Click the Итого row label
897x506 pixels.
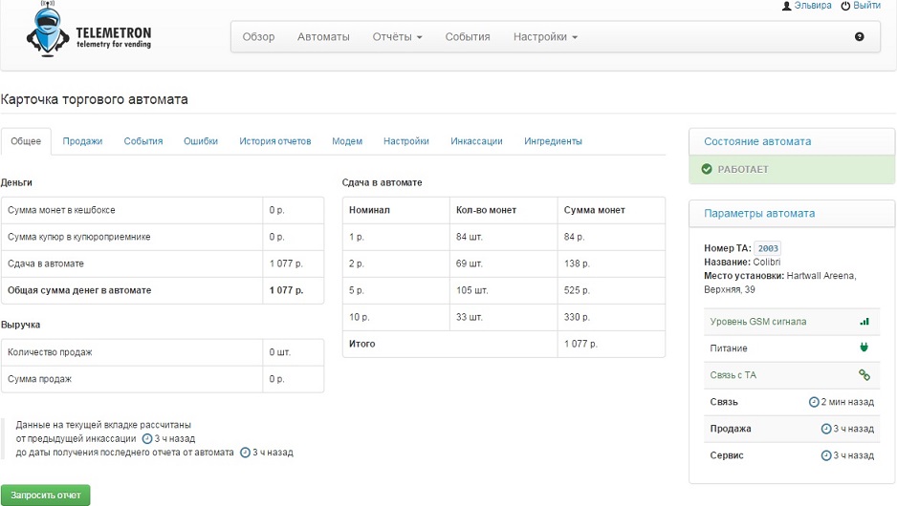362,344
